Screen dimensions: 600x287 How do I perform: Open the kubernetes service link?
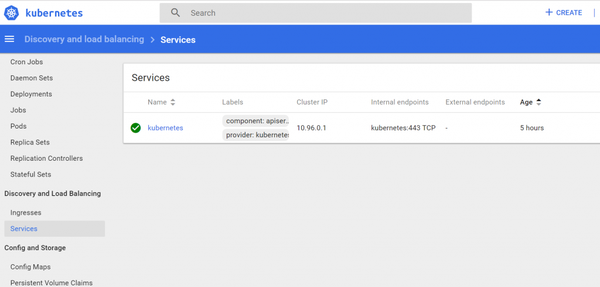165,128
